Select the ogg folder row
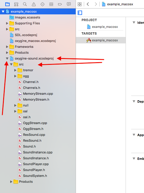This screenshot has width=144, height=193. click(x=38, y=76)
